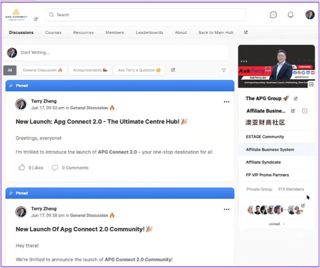This screenshot has width=320, height=268.
Task: Click the edit icon beside the logo
Action: pyautogui.click(x=36, y=19)
